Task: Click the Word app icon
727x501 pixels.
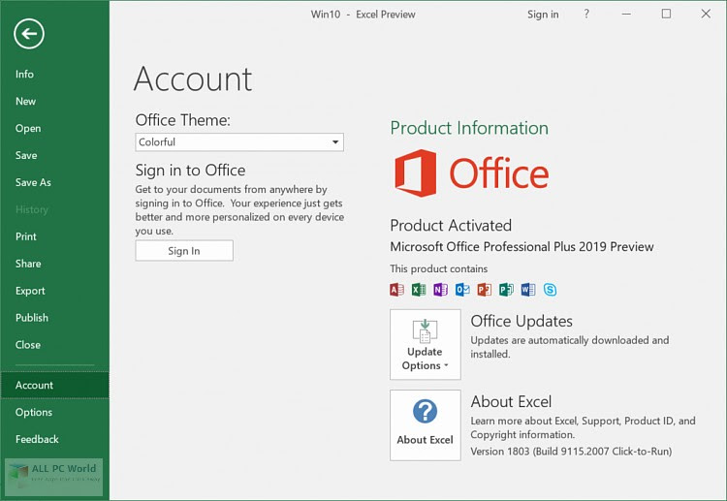Action: click(x=527, y=290)
